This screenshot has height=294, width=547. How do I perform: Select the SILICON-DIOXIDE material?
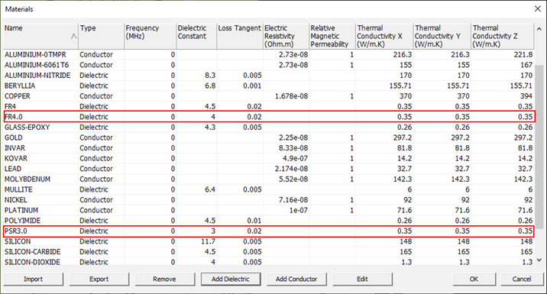[269, 262]
